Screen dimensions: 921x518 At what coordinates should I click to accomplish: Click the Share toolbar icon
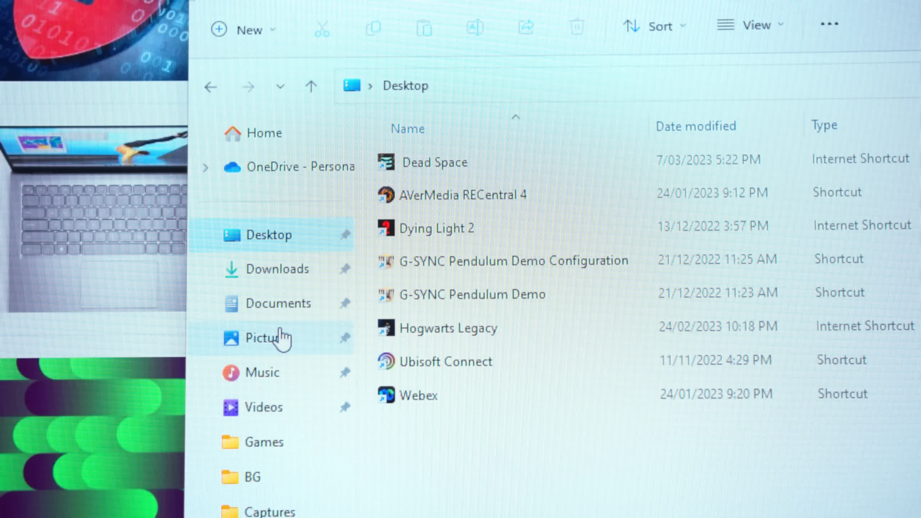(526, 27)
